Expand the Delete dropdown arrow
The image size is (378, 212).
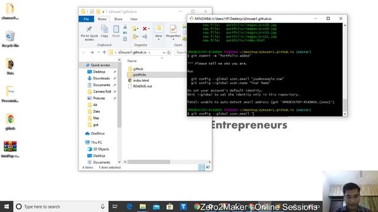(x=149, y=29)
